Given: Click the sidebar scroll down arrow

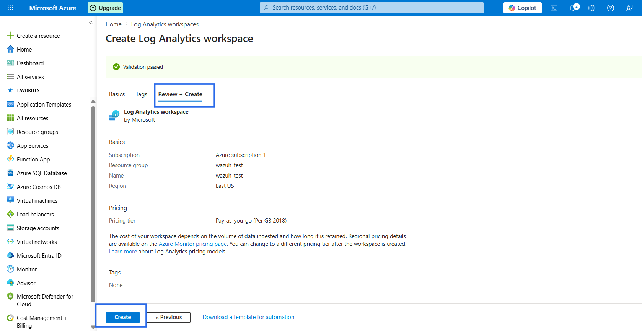Looking at the screenshot, I should (x=93, y=327).
